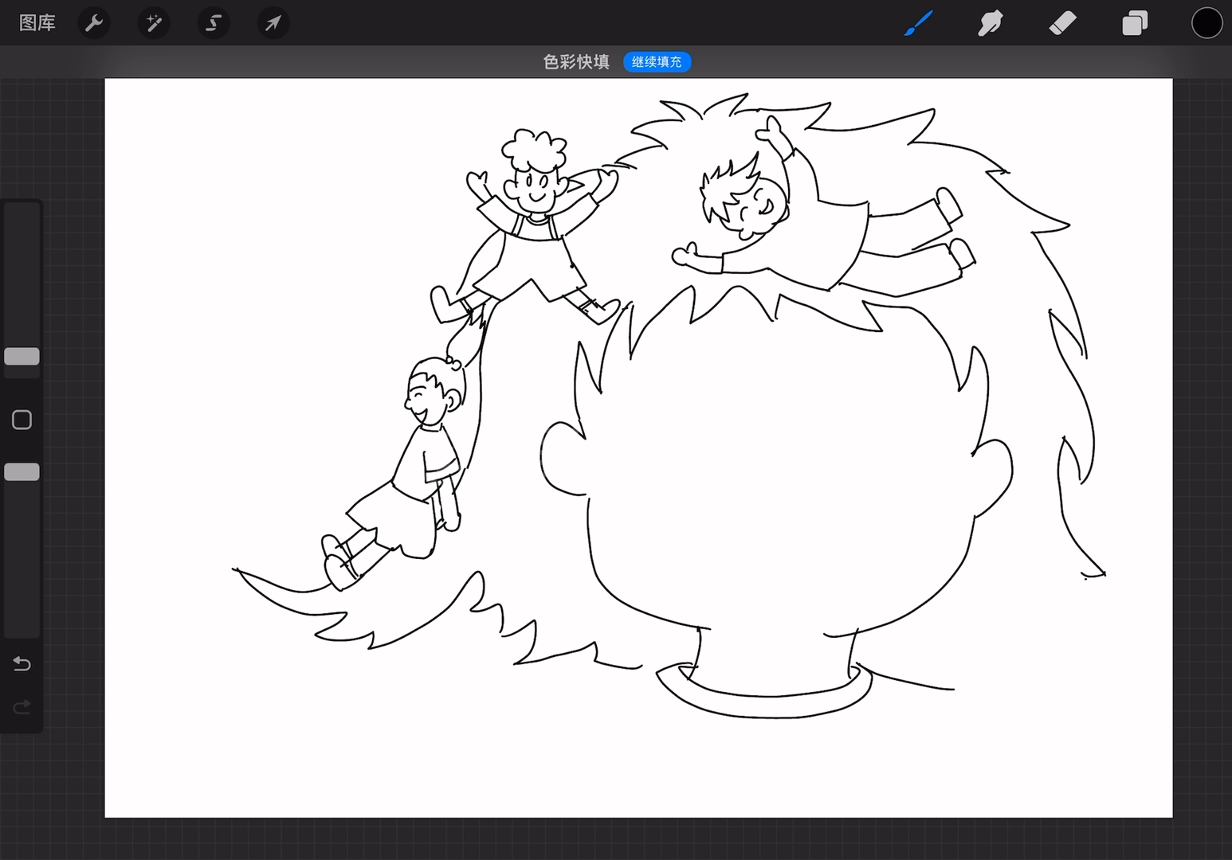Click the brush opacity slider handle
This screenshot has width=1232, height=860.
click(22, 472)
